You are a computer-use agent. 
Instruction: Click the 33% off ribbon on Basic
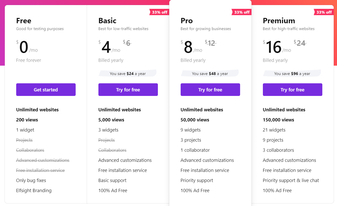[x=159, y=12]
